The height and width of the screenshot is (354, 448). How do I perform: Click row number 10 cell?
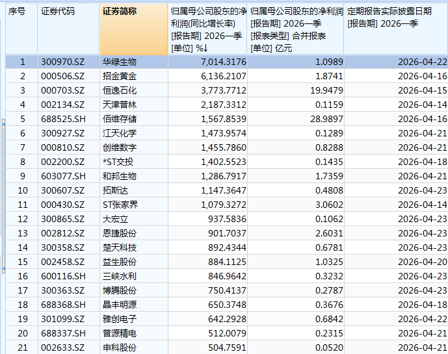coord(23,190)
